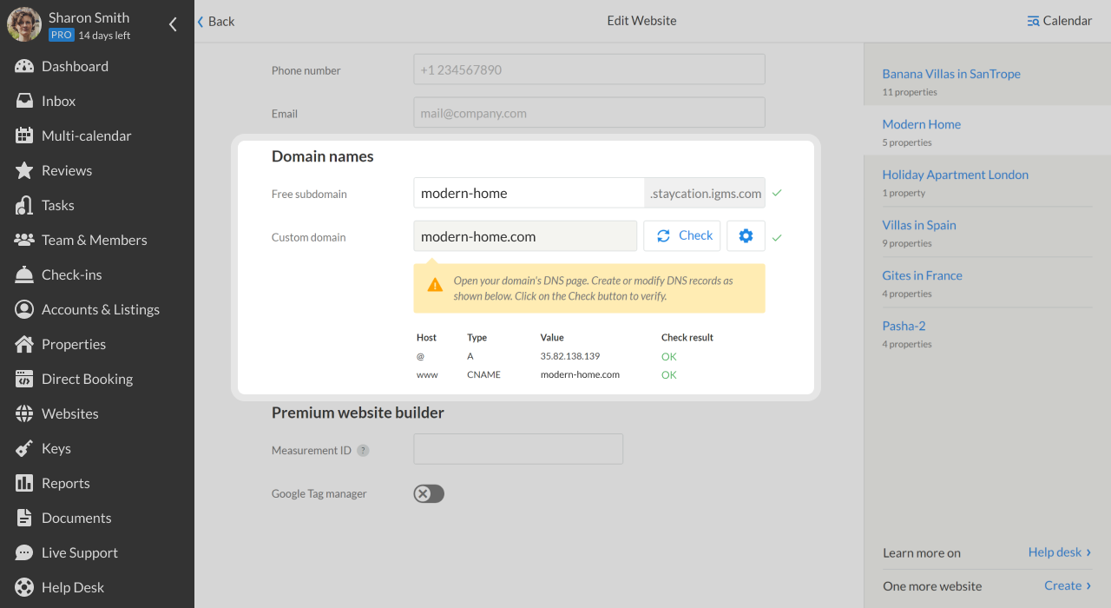Open the Dashboard gauge icon
The width and height of the screenshot is (1111, 608).
coord(24,66)
